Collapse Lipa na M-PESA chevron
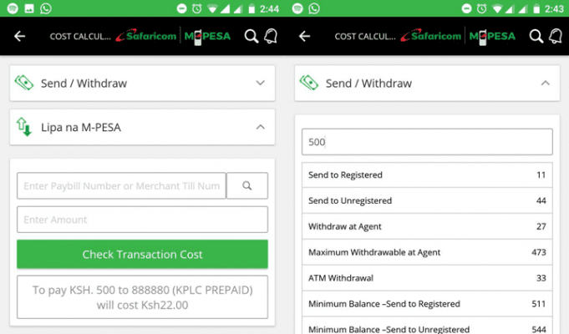 (x=260, y=127)
